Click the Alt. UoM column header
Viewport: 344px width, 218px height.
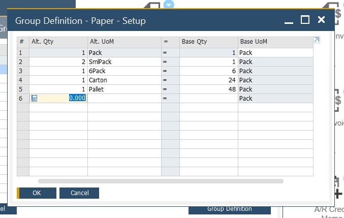(x=124, y=42)
